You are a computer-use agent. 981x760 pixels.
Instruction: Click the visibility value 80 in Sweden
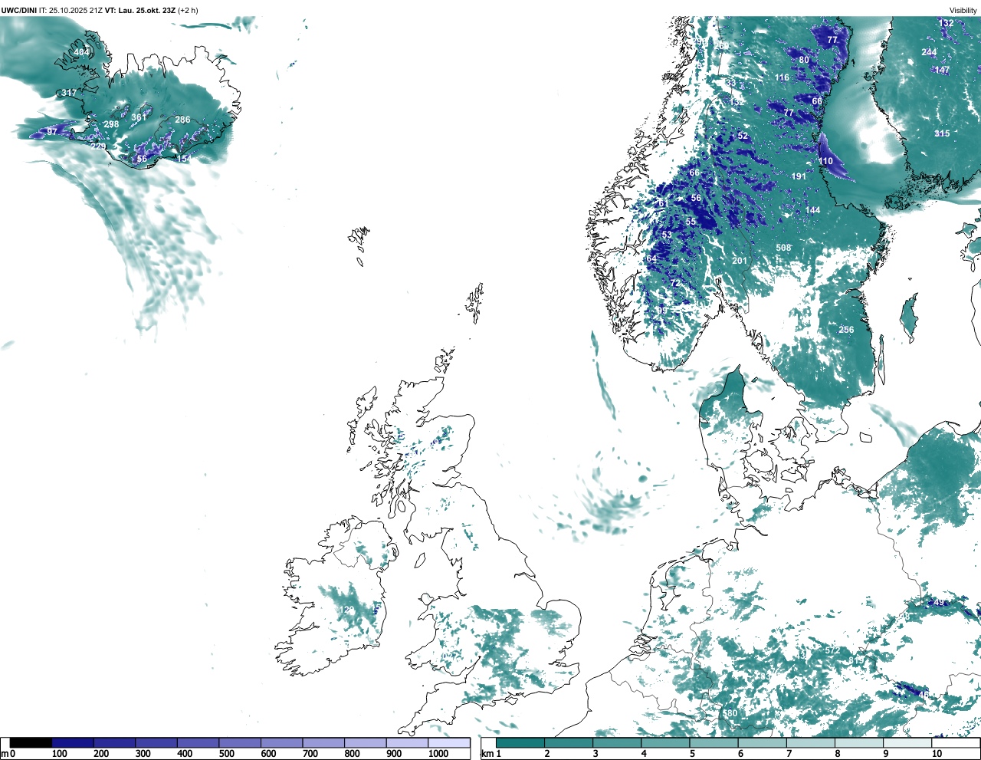pos(804,60)
